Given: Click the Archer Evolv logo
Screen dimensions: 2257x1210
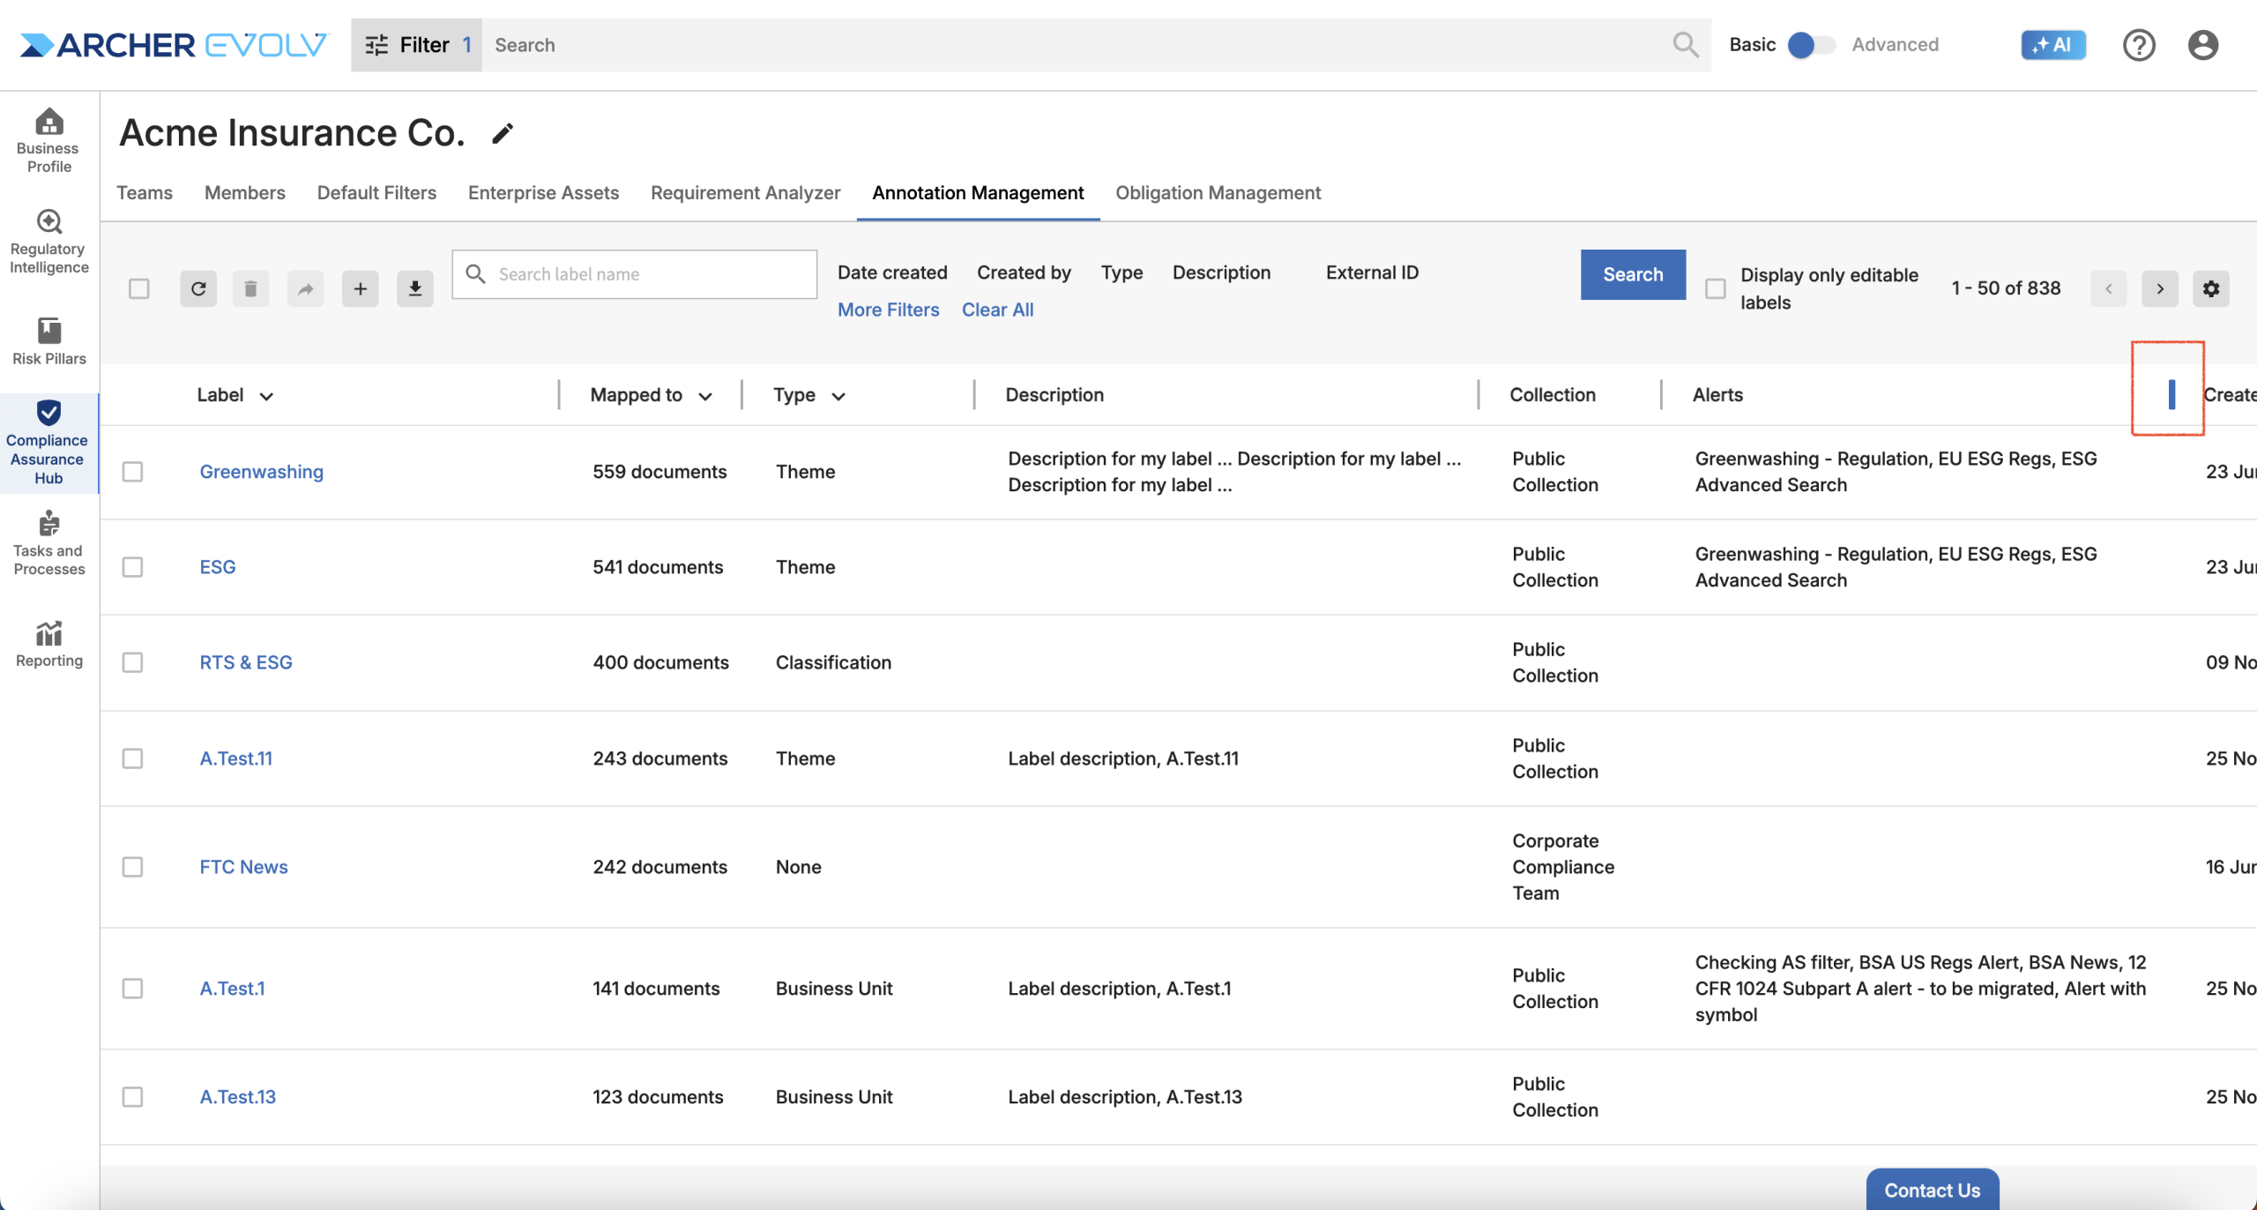Looking at the screenshot, I should pyautogui.click(x=174, y=44).
